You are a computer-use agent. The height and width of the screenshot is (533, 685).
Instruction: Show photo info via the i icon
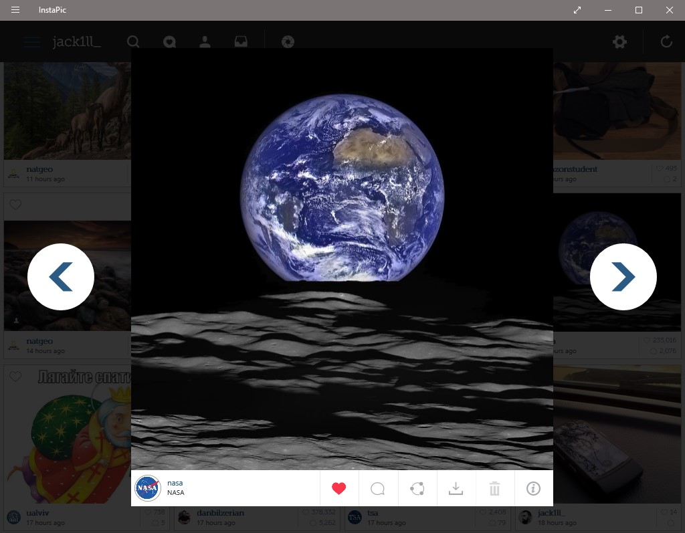[x=533, y=488]
